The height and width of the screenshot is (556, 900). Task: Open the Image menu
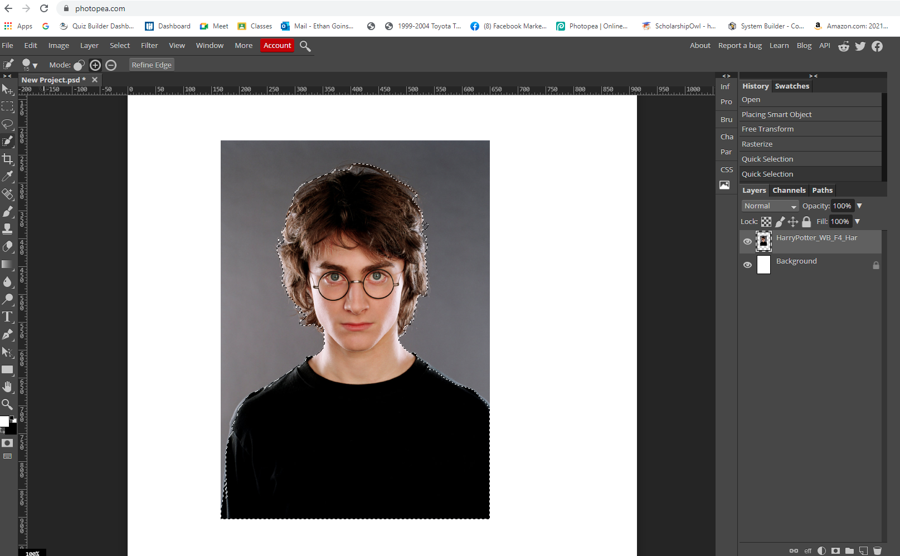[59, 46]
